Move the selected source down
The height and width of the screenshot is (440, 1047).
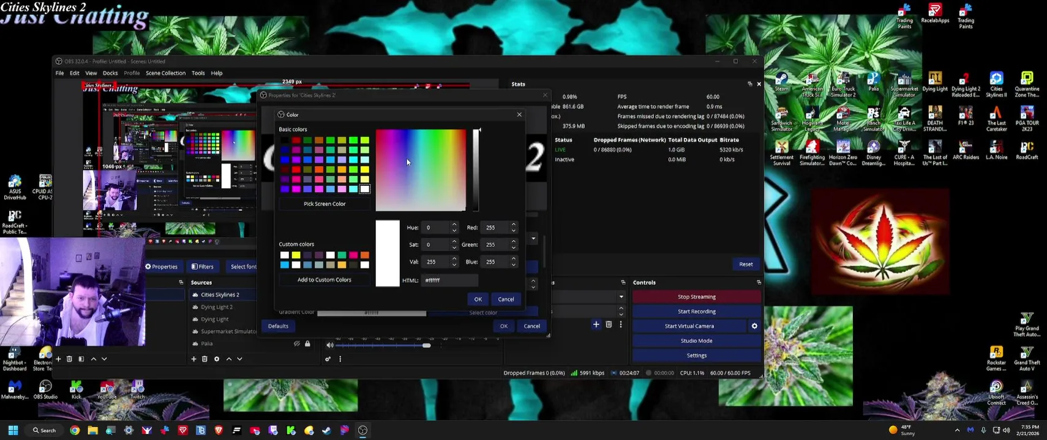(239, 359)
